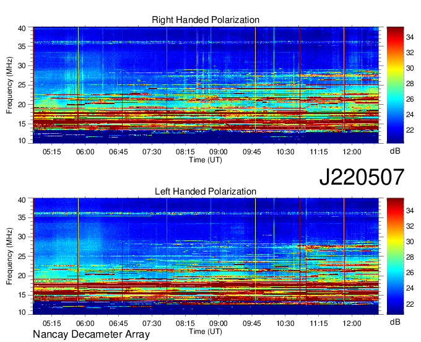
Task: Click 11:15 tick on Right Handed time axis
Action: [319, 152]
